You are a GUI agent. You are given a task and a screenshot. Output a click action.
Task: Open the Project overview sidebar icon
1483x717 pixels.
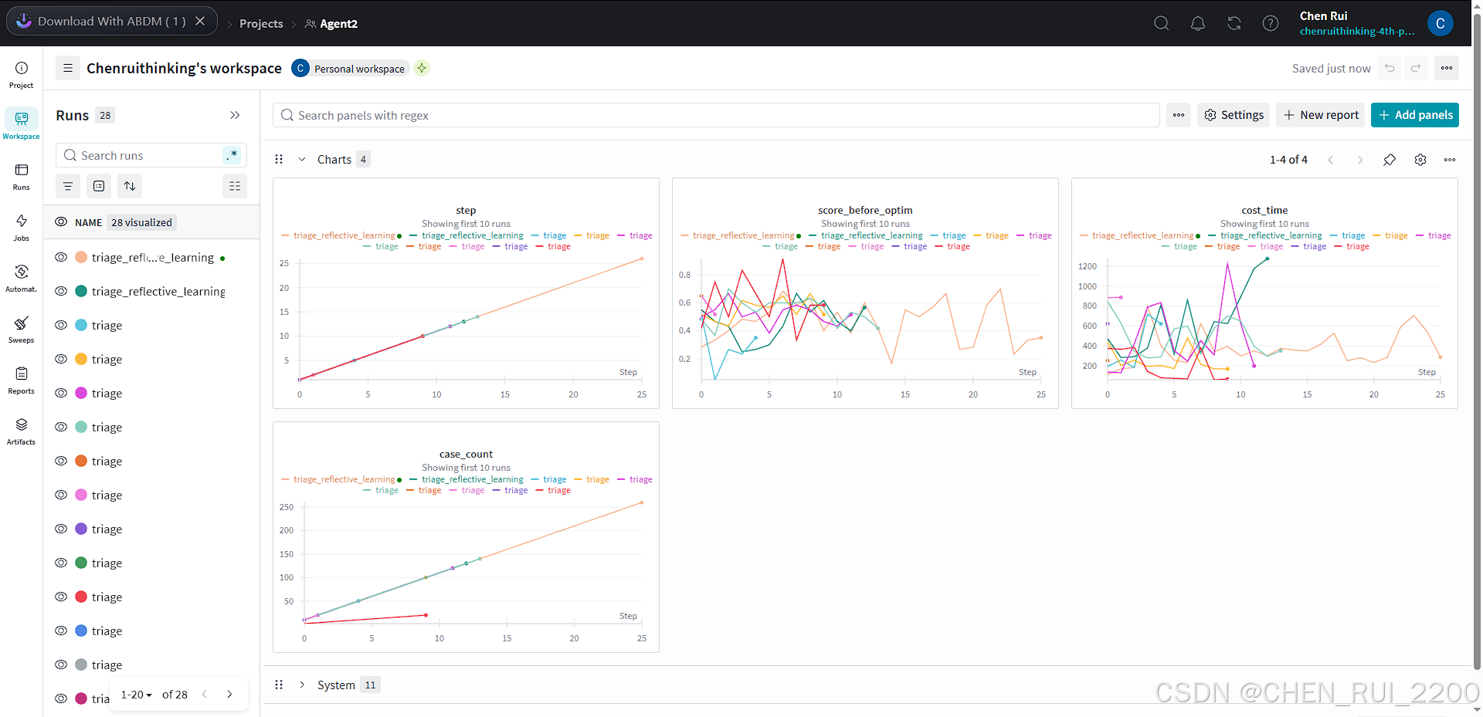pyautogui.click(x=22, y=75)
